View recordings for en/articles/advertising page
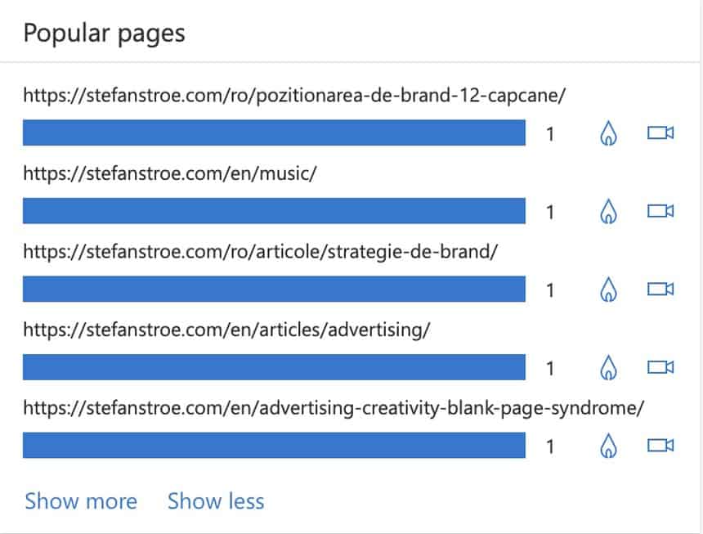Screen dimensions: 703x534 tap(660, 367)
